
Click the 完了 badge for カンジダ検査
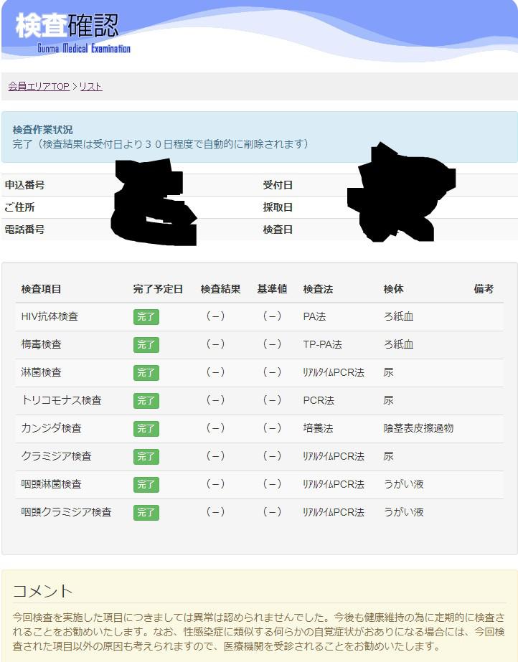click(x=146, y=428)
